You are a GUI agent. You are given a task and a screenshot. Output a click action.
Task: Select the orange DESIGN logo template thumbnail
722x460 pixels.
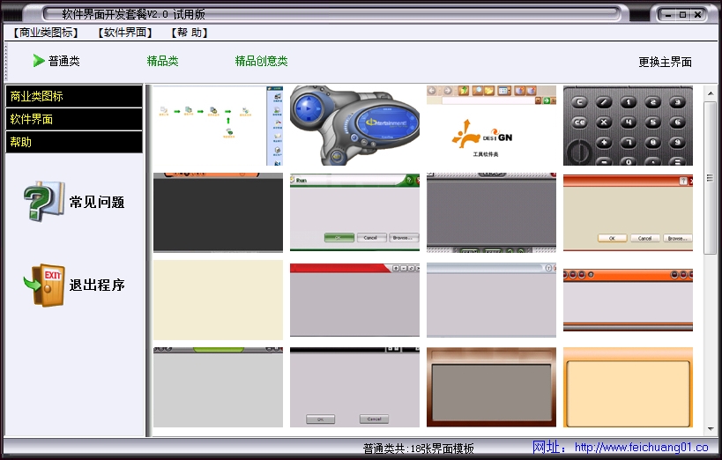491,125
